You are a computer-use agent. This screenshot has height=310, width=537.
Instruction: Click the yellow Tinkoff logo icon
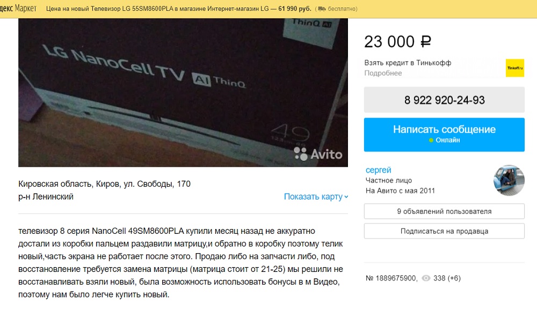click(515, 68)
